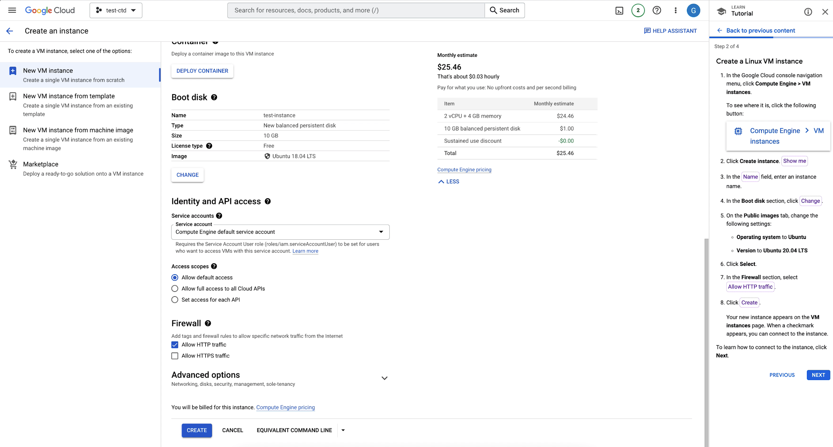Image resolution: width=833 pixels, height=447 pixels.
Task: Open notifications badge showing 2
Action: pos(638,10)
